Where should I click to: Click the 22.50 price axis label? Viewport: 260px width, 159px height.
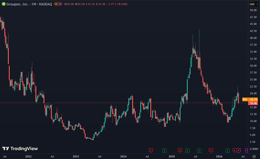(x=253, y=87)
